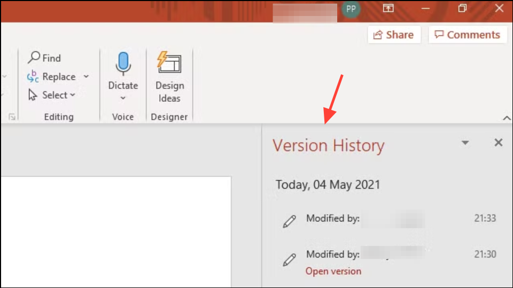513x288 pixels.
Task: Expand the Replace dropdown arrow
Action: [86, 77]
